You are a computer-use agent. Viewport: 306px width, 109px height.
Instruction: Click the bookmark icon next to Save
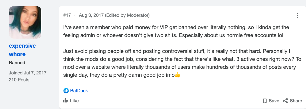(265, 101)
